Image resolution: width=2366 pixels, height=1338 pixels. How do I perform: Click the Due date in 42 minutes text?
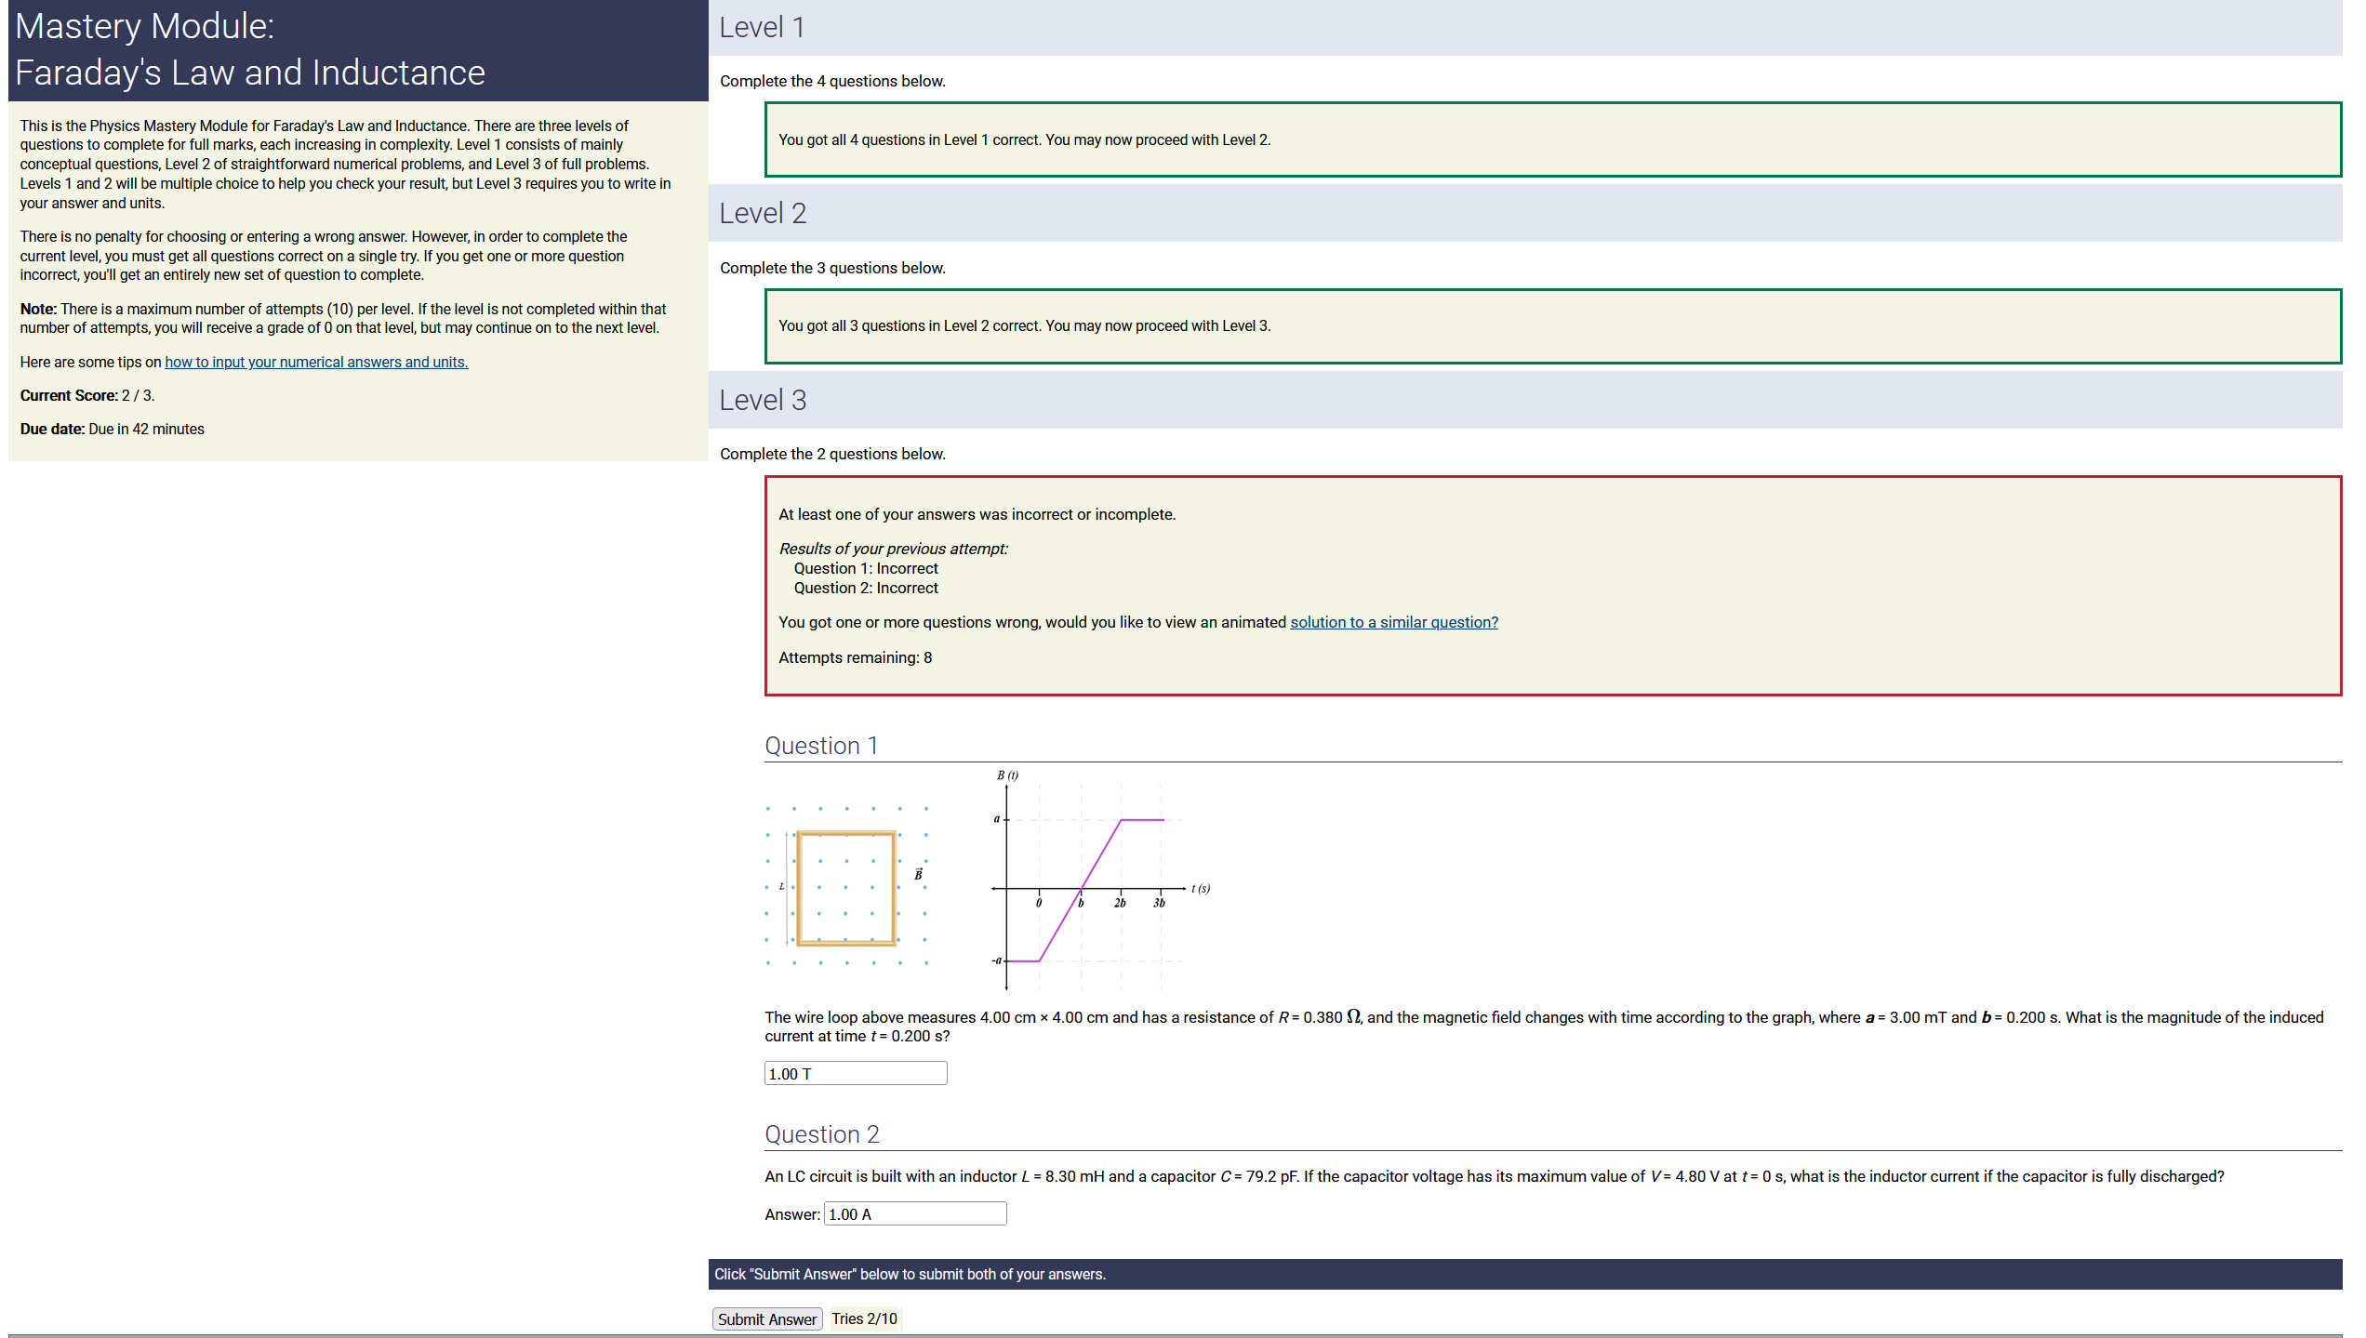pyautogui.click(x=113, y=429)
